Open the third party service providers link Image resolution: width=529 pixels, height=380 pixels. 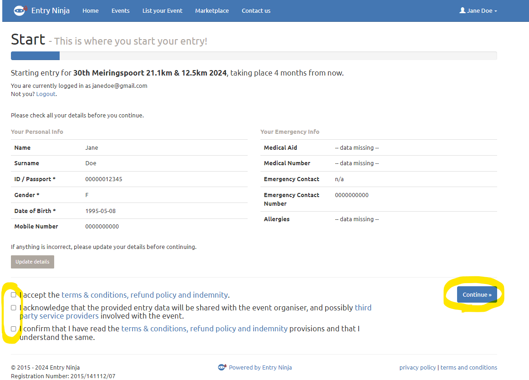click(x=59, y=316)
